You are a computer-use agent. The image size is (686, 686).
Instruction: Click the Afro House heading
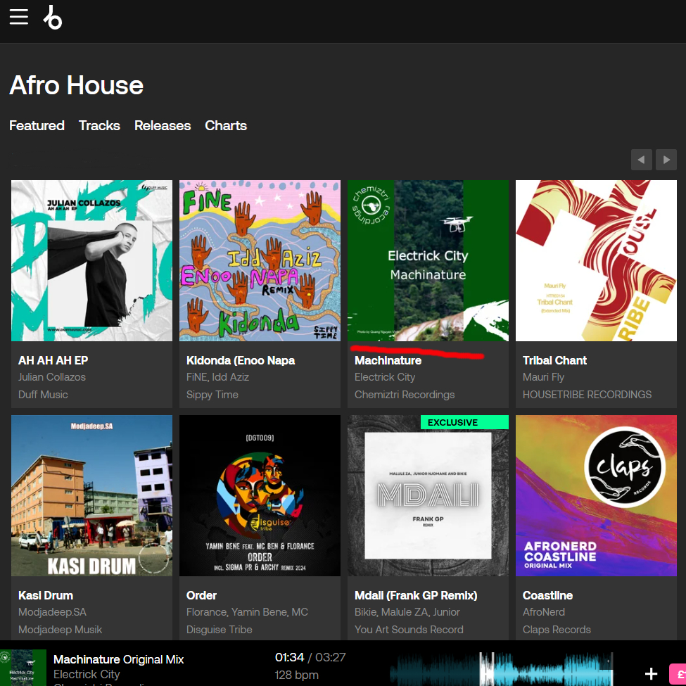pos(77,85)
